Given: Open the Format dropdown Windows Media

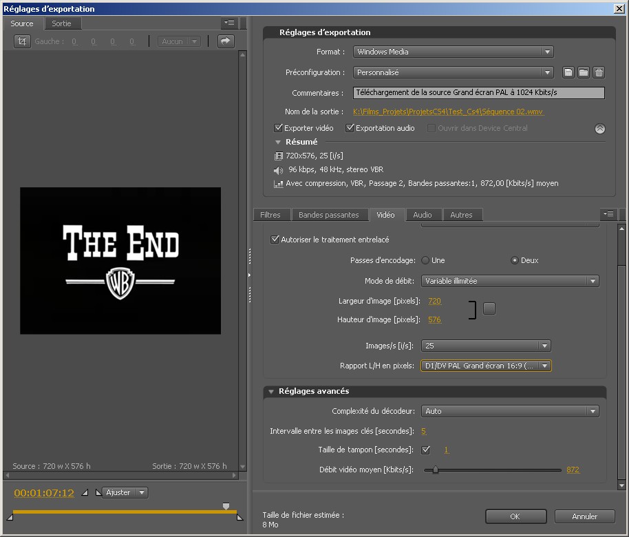Looking at the screenshot, I should coord(453,52).
